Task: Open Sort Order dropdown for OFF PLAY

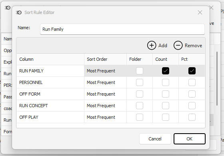Action: tap(105, 117)
